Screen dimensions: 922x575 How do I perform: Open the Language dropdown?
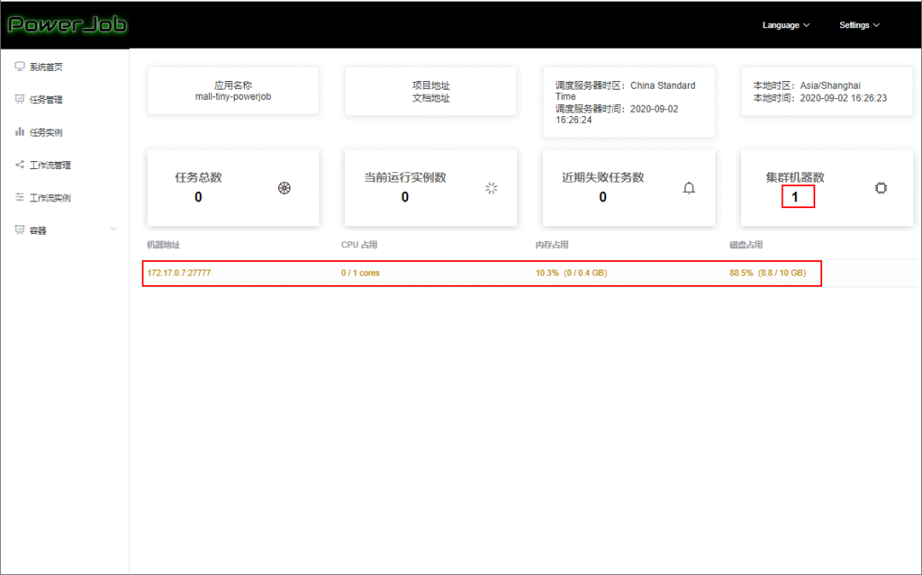point(785,25)
